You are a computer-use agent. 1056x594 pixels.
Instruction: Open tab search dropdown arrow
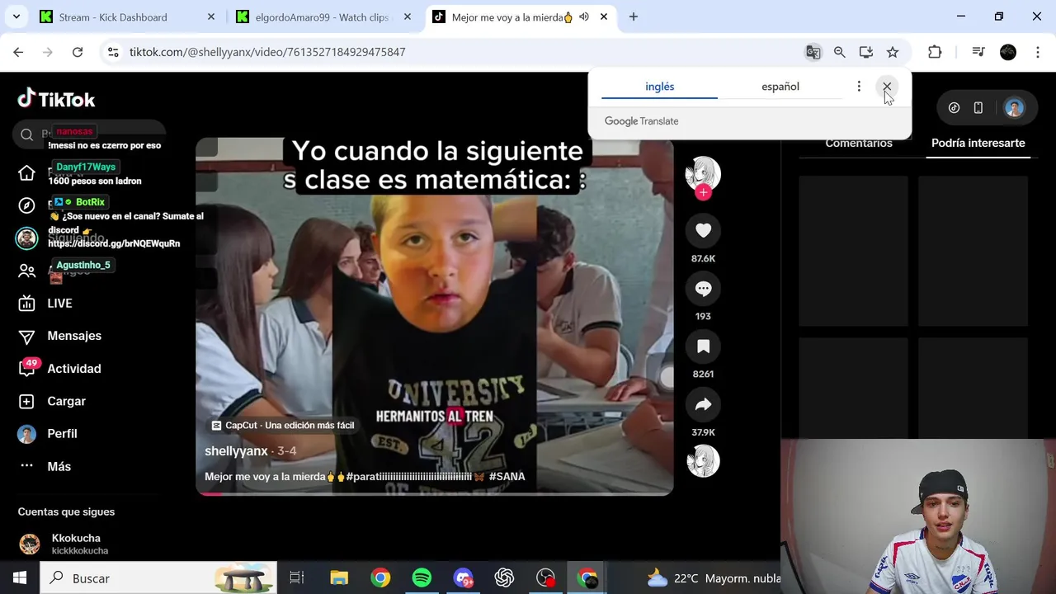(x=16, y=16)
